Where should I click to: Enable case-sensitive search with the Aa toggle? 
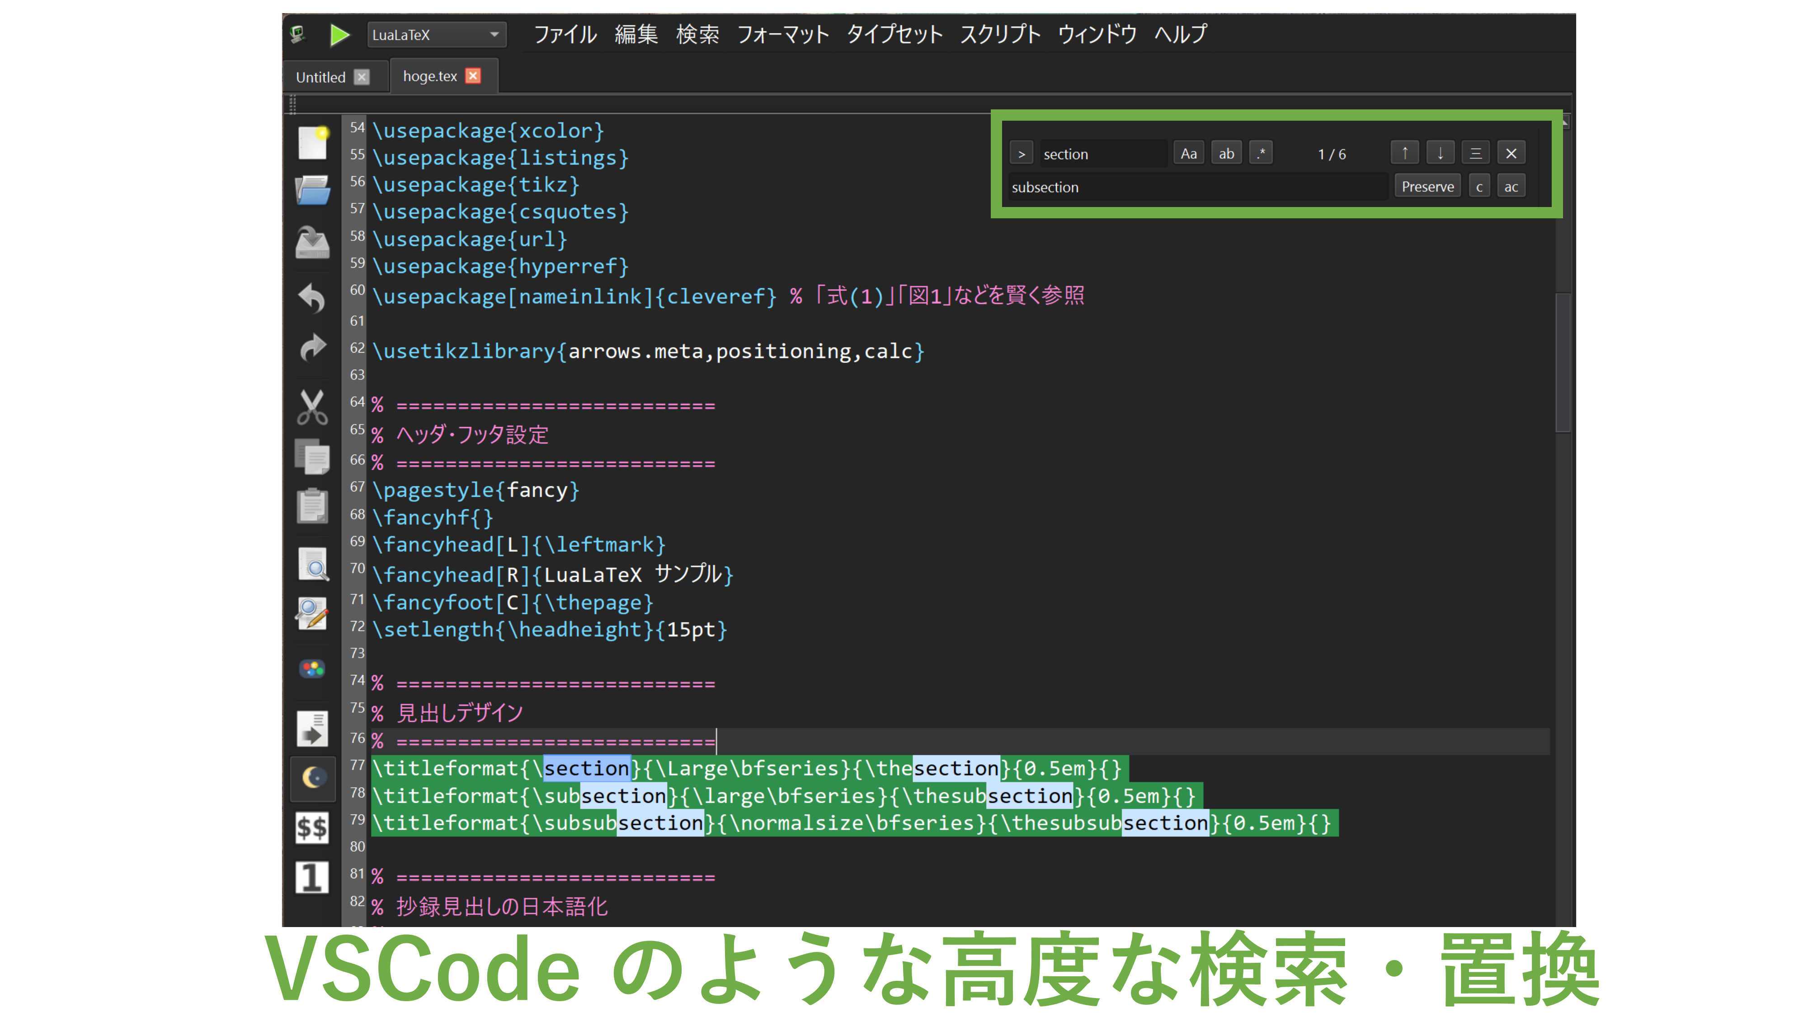pyautogui.click(x=1188, y=152)
